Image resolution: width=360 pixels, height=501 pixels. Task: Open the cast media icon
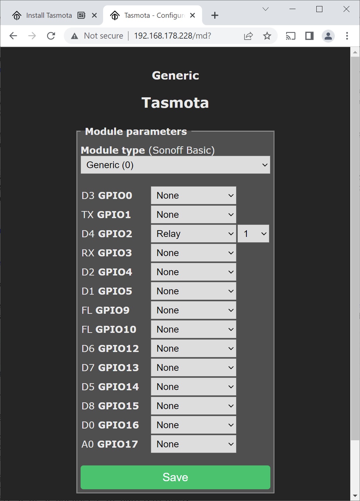[x=290, y=36]
